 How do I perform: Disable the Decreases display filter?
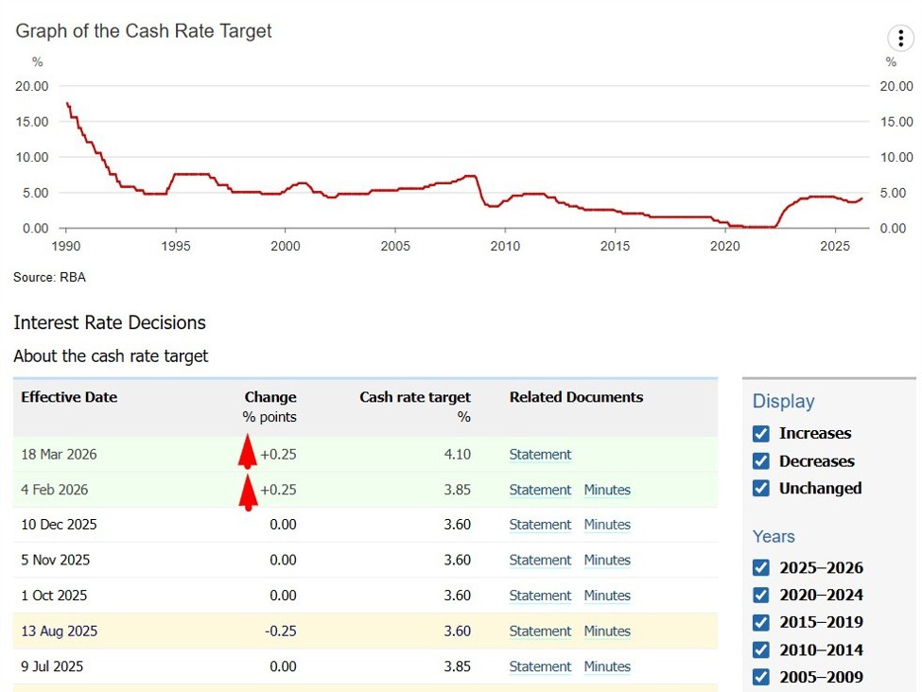[x=761, y=461]
